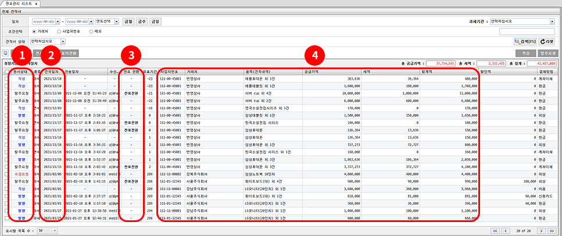
Task: Check the select-all checkbox in table header
Action: (6, 71)
